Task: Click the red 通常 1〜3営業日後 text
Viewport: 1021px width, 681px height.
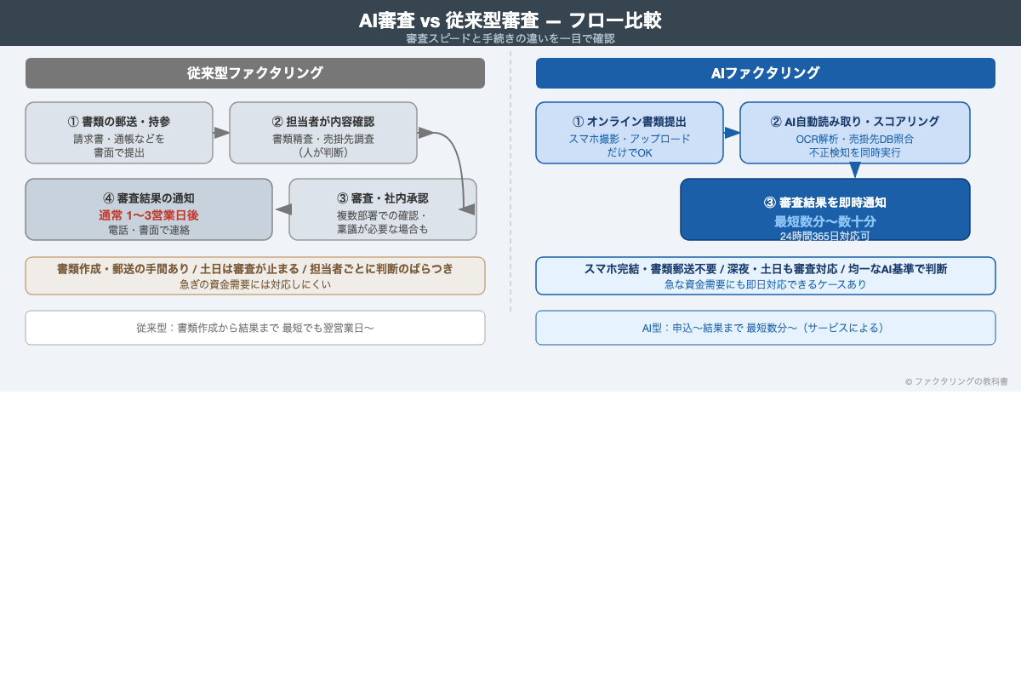Action: pos(149,215)
